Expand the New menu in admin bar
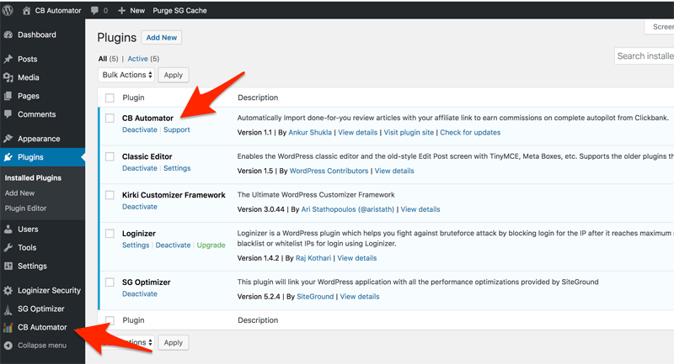Screen dimensions: 674x364 coord(131,10)
